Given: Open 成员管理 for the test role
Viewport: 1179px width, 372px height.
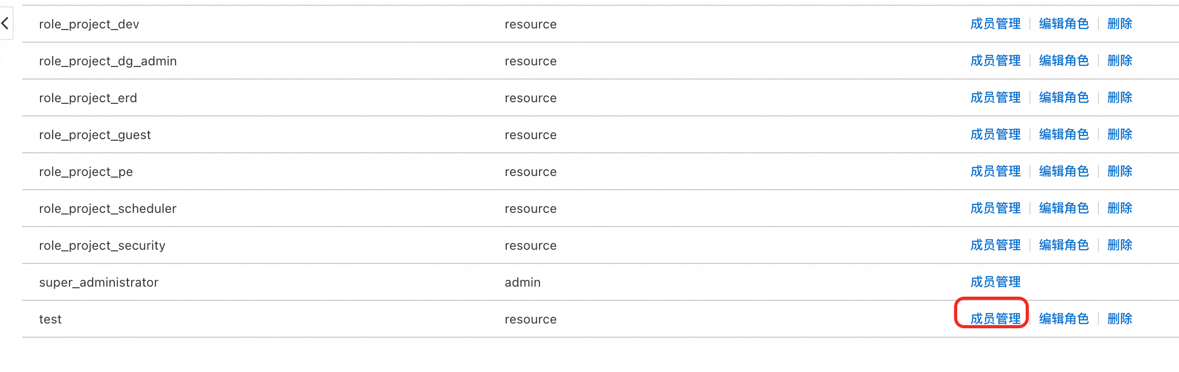Looking at the screenshot, I should click(x=995, y=319).
